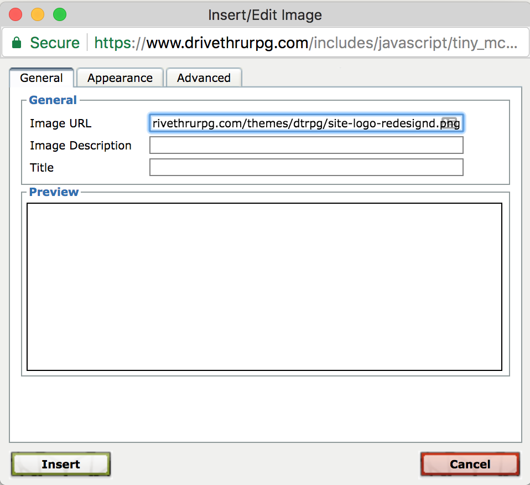Click the "Image Description" label
Image resolution: width=530 pixels, height=485 pixels.
click(81, 146)
